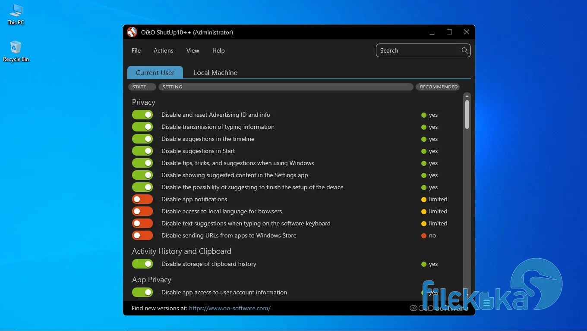Click the settings list vertical scrollbar thumb
The width and height of the screenshot is (587, 331).
467,114
